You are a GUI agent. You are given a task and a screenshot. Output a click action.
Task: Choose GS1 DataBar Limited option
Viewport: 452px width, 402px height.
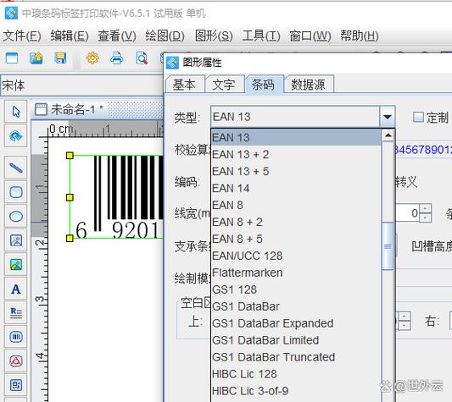(x=296, y=340)
